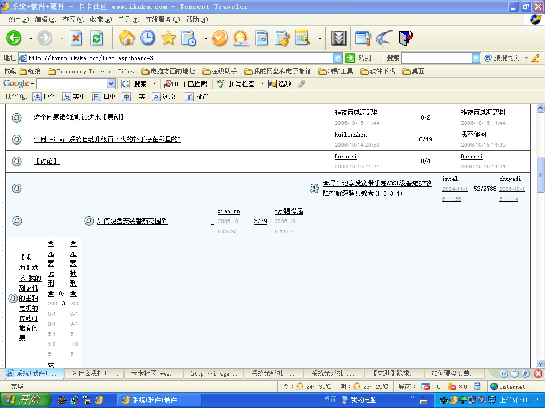Click the orange checkmark toolbar icon
This screenshot has height=408, width=545.
(220, 38)
